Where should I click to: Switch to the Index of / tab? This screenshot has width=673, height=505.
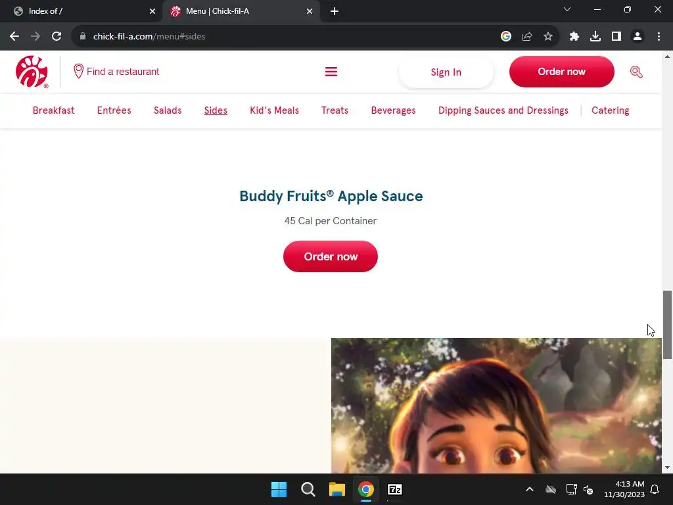pos(82,12)
